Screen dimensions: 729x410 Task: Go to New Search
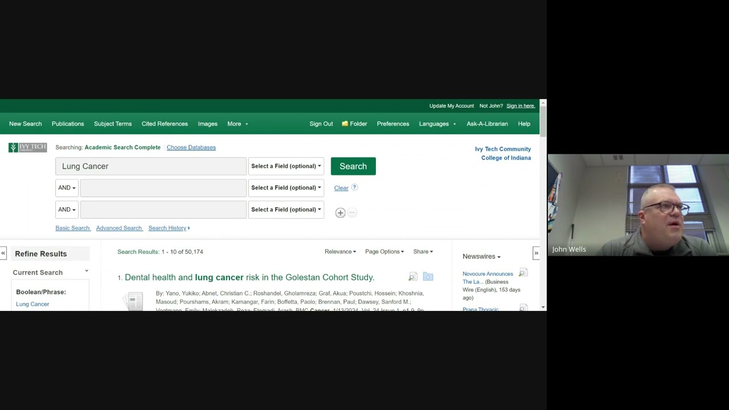point(25,124)
